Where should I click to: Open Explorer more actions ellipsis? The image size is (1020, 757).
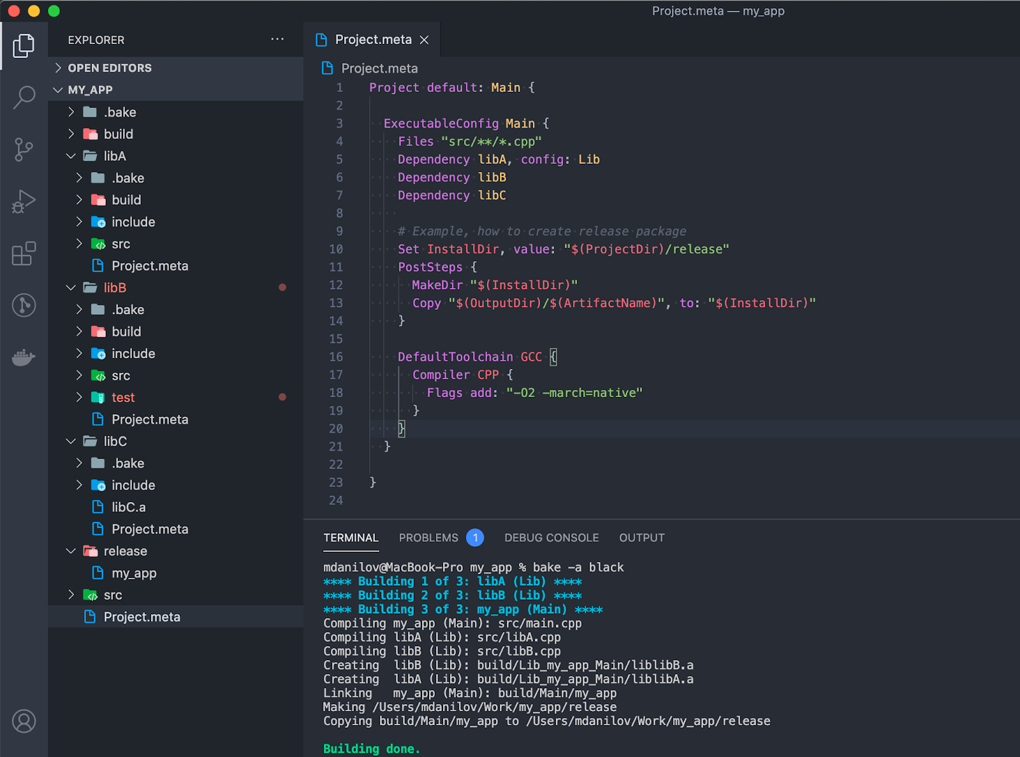tap(277, 40)
